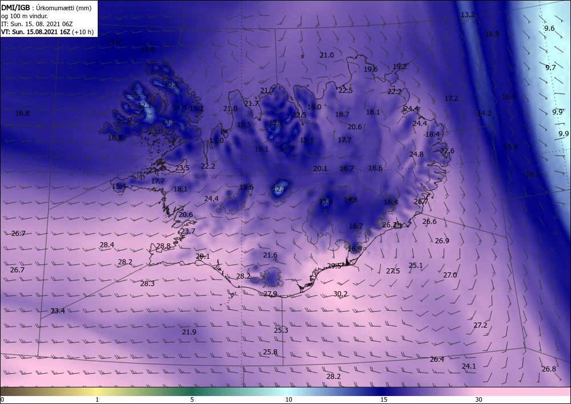Click the map value "27.0"
The width and height of the screenshot is (571, 404).
[450, 275]
